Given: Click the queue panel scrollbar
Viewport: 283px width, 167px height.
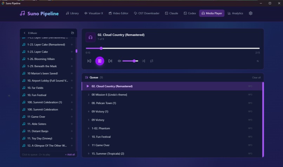Looking at the screenshot, I should click(x=263, y=119).
